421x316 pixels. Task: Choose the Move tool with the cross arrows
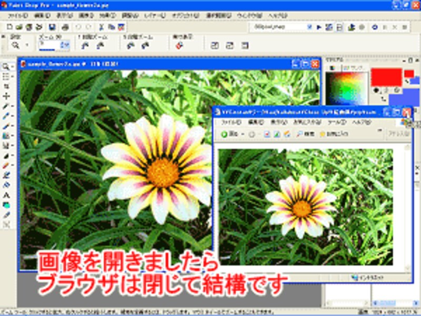click(7, 96)
